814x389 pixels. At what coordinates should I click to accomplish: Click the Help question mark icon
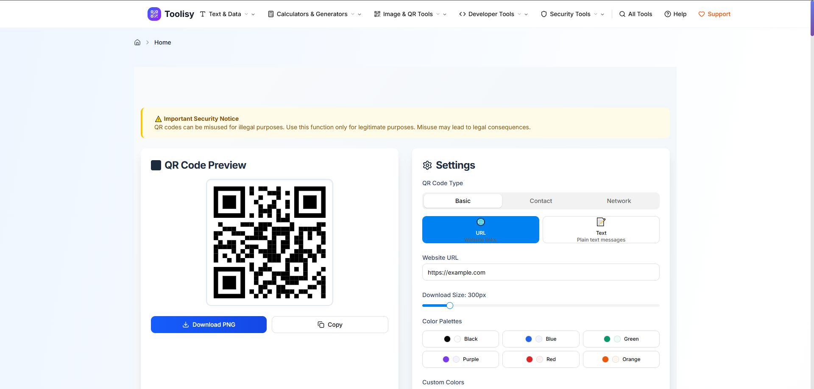(x=667, y=14)
